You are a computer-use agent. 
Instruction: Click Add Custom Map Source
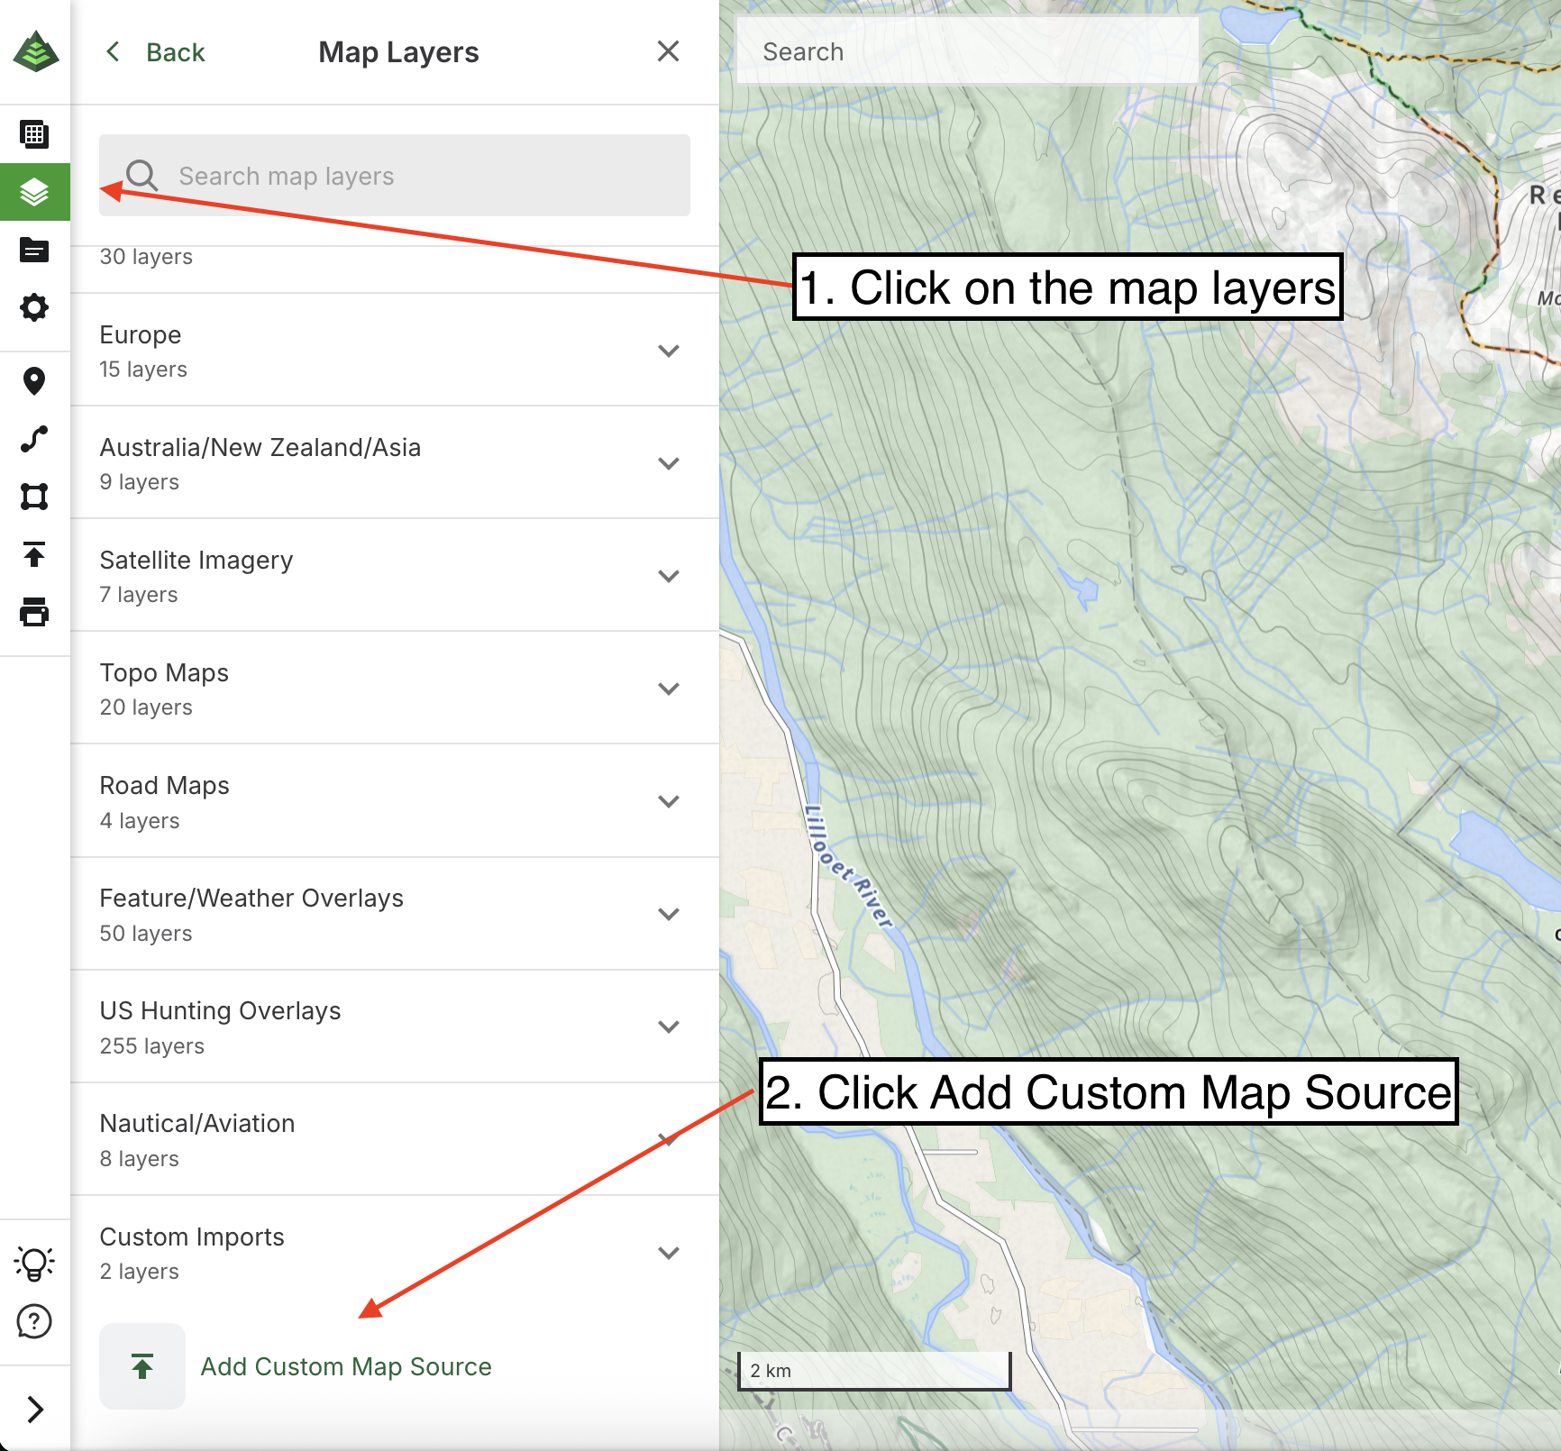pos(345,1366)
